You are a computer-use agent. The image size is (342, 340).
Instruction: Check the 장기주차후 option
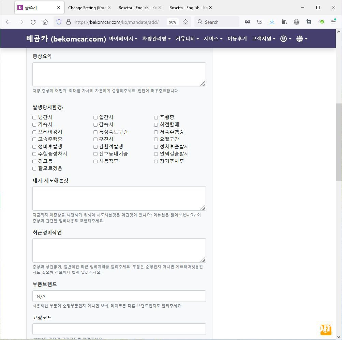click(156, 161)
